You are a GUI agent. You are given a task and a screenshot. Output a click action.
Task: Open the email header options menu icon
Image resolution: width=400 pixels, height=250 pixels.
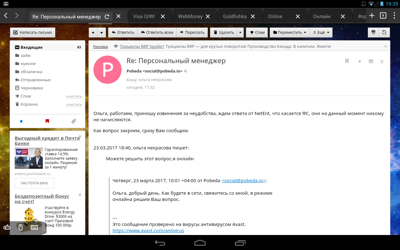pyautogui.click(x=382, y=62)
